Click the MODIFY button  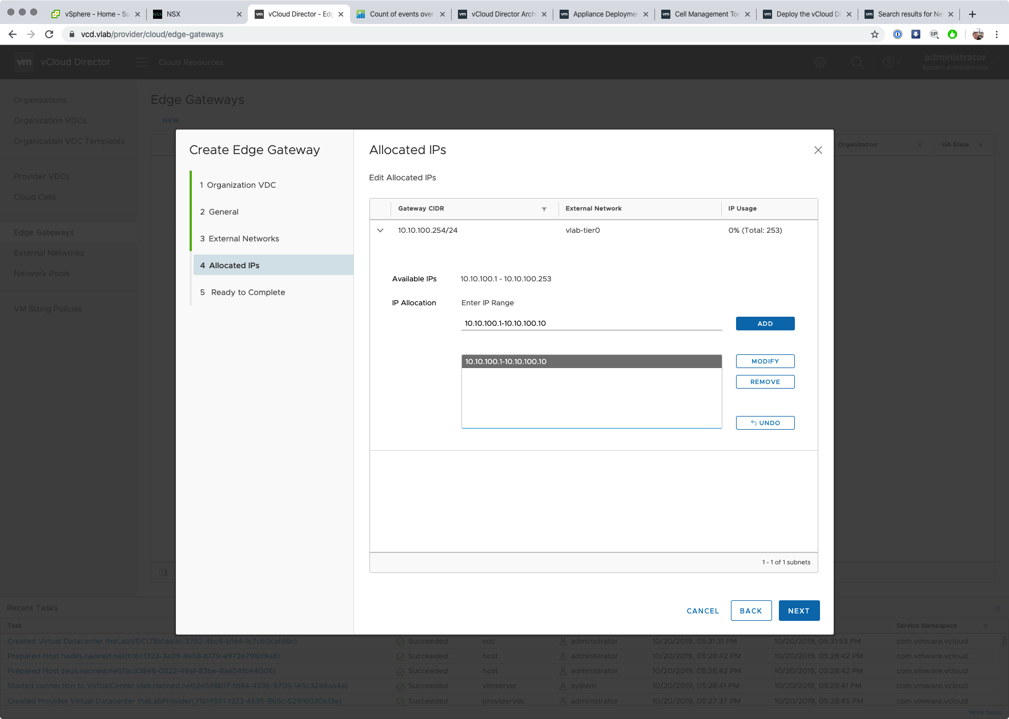(765, 361)
